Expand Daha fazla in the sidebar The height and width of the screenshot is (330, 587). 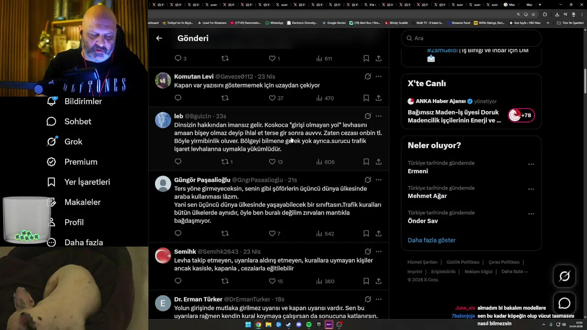point(75,242)
